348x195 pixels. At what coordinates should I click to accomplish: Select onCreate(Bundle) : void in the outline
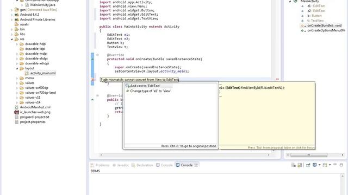coord(324,25)
